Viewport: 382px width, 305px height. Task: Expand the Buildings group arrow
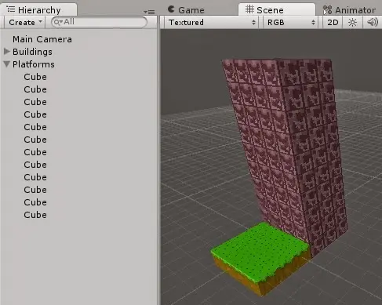point(7,51)
